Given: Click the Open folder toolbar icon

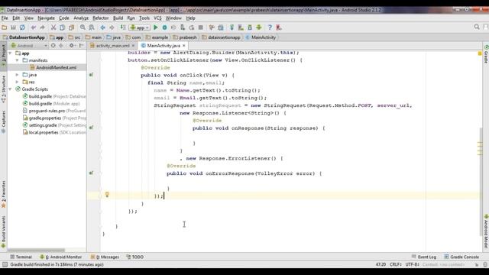Looking at the screenshot, I should pos(5,27).
